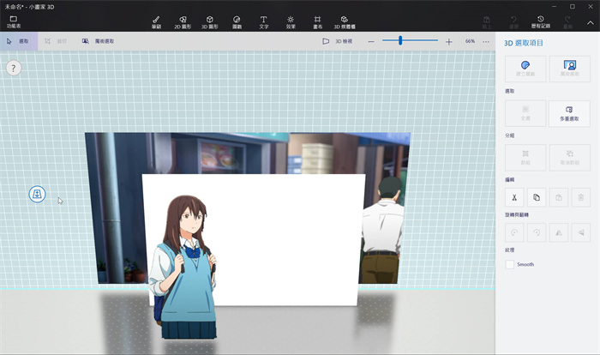Open the 效果 (Effects) panel
This screenshot has width=600, height=355.
[x=291, y=21]
